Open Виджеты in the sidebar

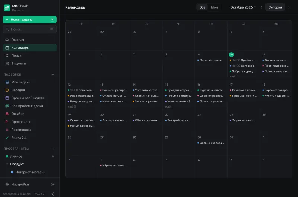(x=30, y=63)
